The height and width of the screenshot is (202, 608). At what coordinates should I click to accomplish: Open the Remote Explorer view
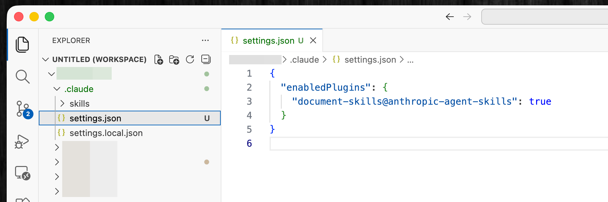click(x=22, y=173)
